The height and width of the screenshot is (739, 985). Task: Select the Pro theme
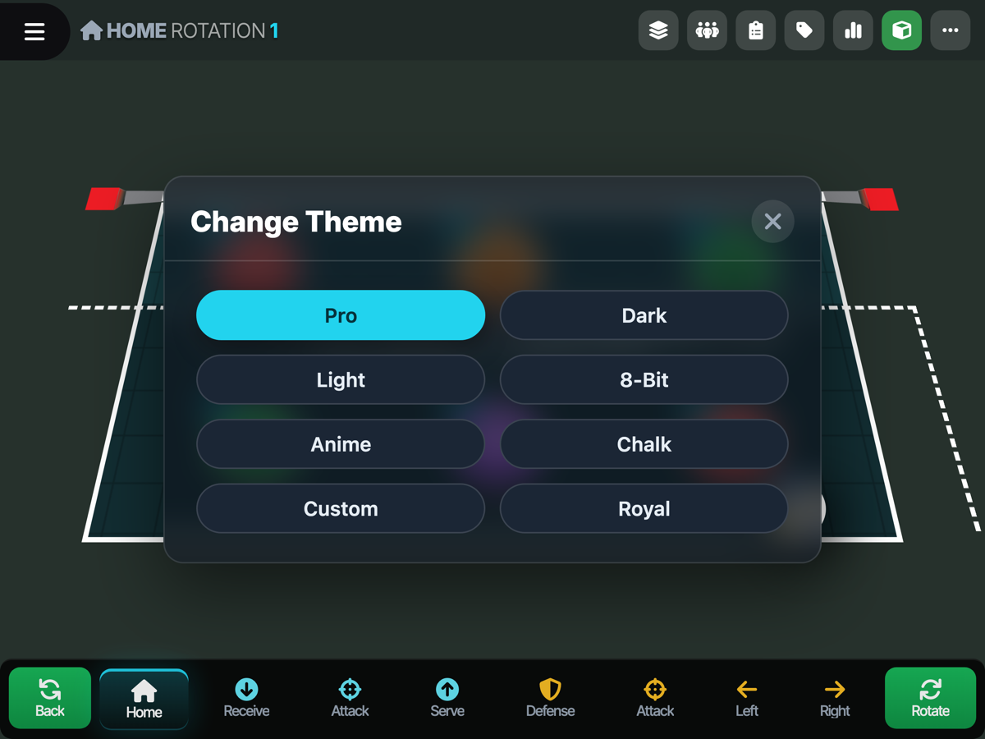click(x=341, y=315)
